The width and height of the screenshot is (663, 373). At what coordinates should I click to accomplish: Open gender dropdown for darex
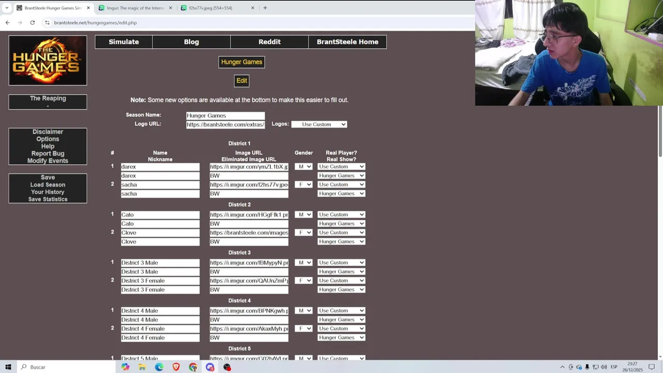tap(304, 167)
